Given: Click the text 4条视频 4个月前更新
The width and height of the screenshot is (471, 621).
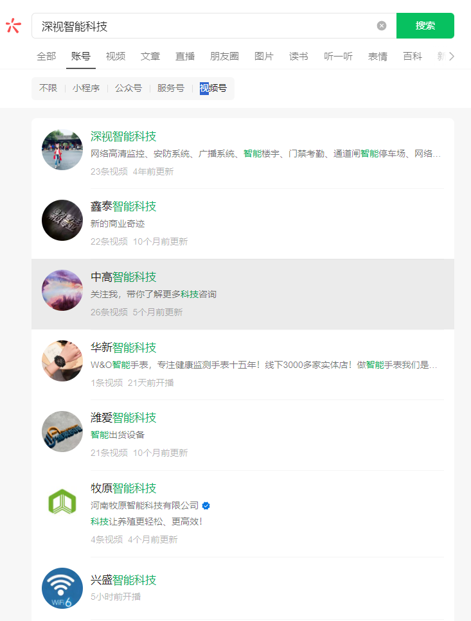Looking at the screenshot, I should (x=134, y=540).
